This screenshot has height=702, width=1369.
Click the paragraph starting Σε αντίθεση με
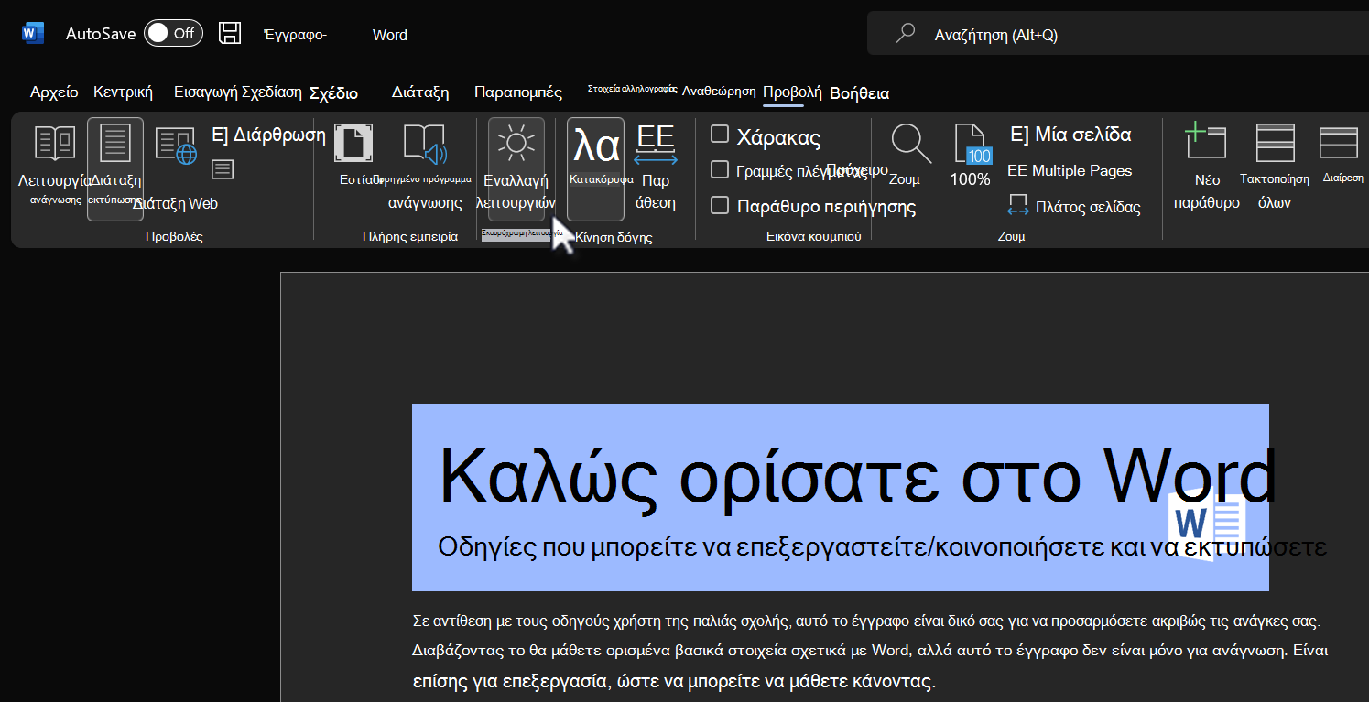coord(866,621)
